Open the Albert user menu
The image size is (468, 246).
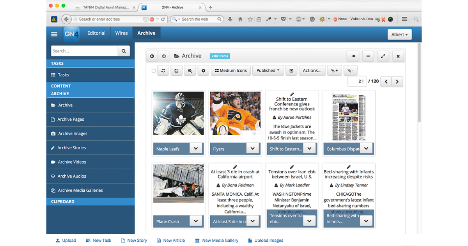click(x=399, y=34)
